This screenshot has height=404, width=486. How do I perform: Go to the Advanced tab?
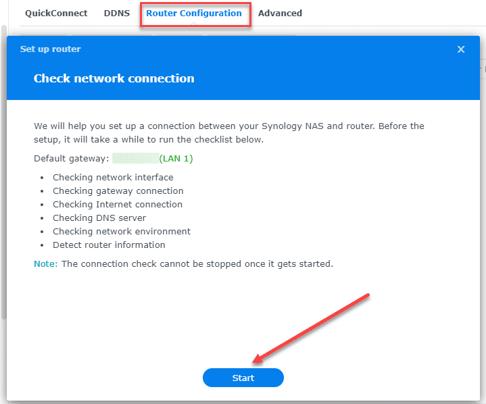[x=280, y=14]
